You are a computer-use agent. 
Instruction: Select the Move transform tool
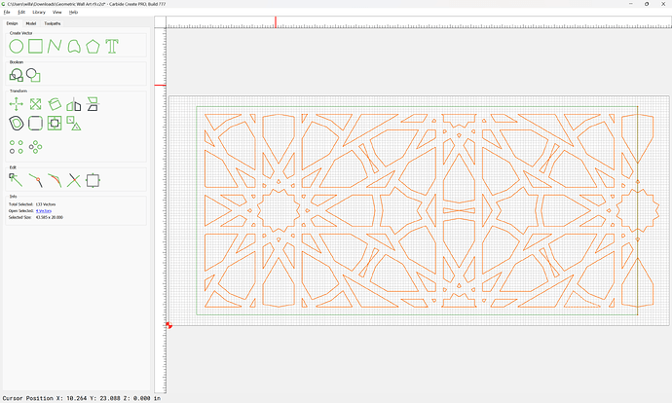17,103
